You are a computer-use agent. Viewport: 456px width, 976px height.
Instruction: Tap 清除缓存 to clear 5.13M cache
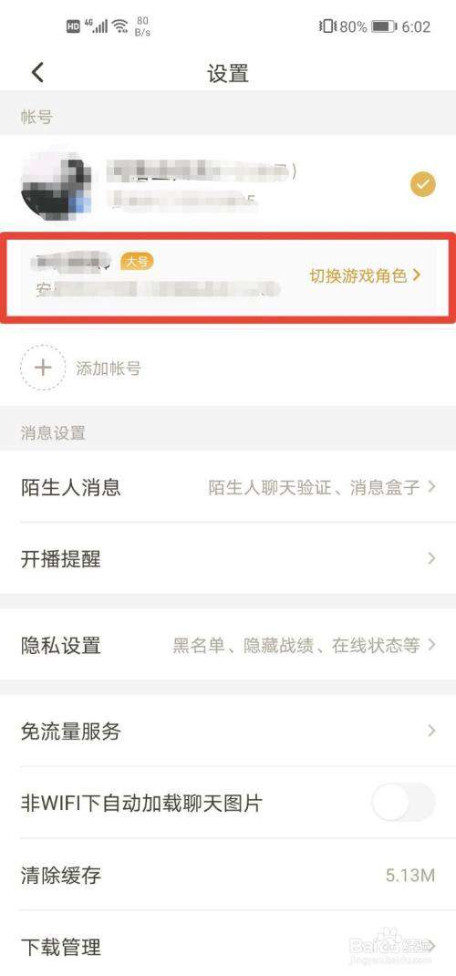228,875
